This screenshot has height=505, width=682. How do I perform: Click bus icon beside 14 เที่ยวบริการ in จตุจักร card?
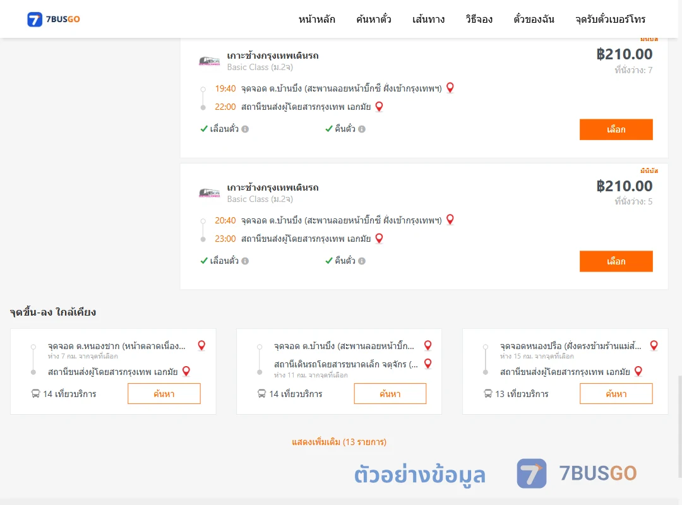point(261,394)
